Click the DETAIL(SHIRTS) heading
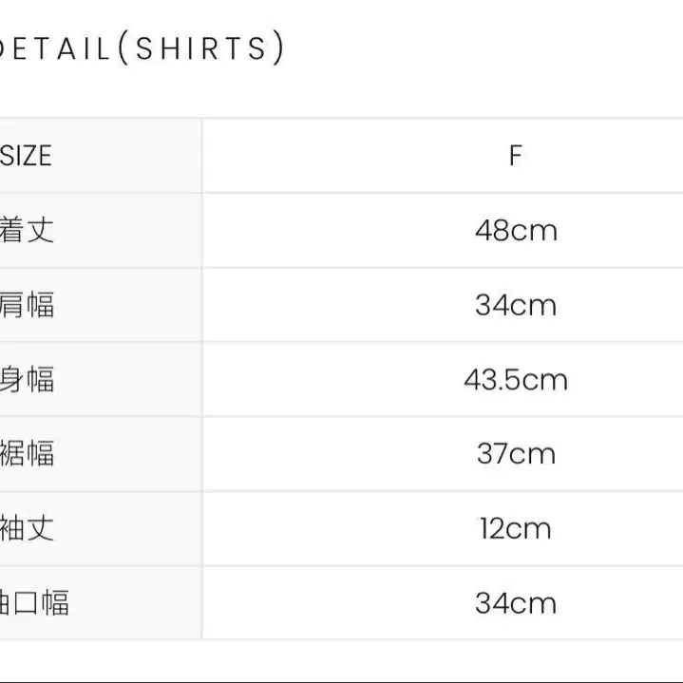 click(142, 47)
